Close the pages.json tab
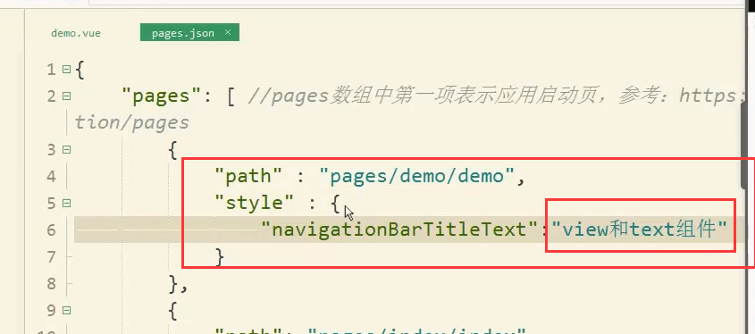 228,32
